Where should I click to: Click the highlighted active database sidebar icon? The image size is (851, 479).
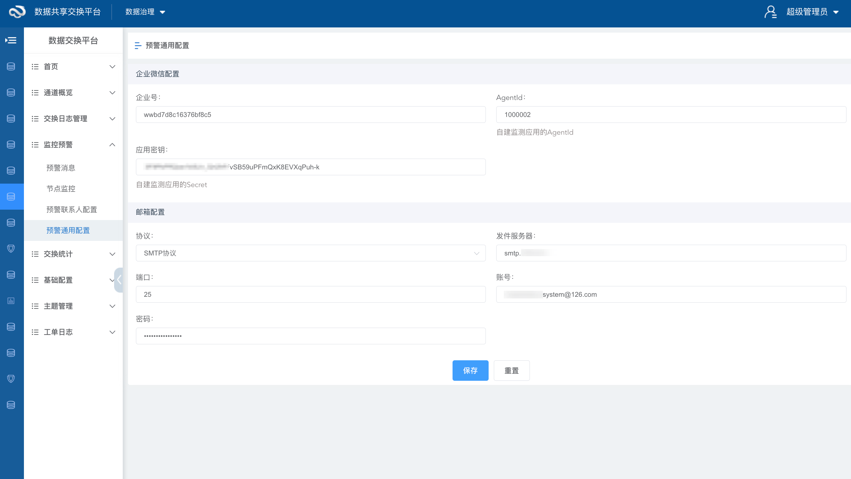coord(11,196)
